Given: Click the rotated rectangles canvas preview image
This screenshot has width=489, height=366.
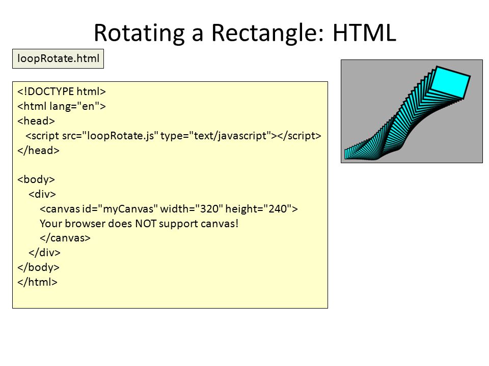Looking at the screenshot, I should click(412, 111).
